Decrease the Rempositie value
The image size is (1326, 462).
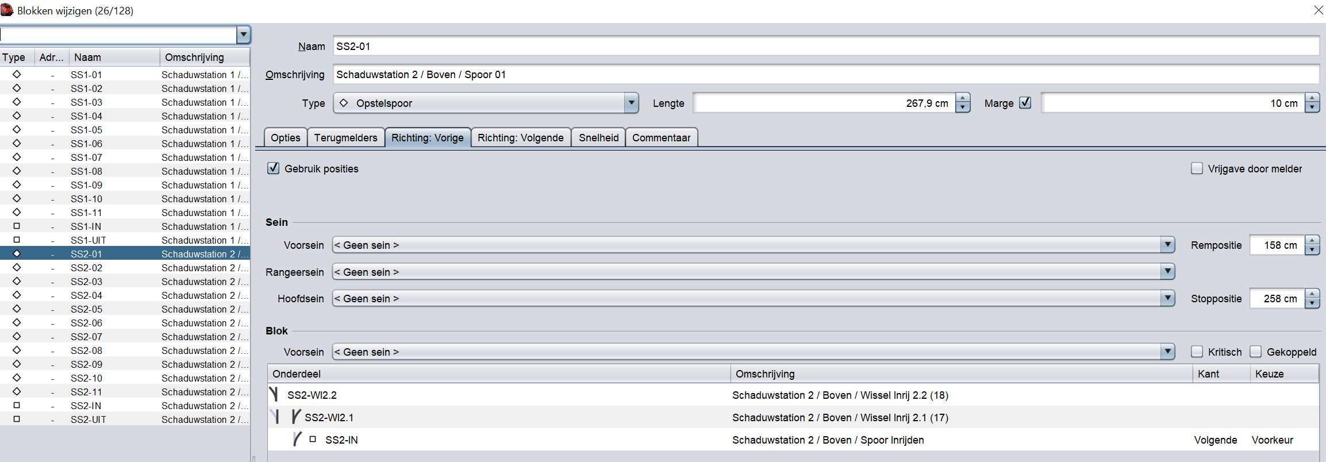[1312, 249]
